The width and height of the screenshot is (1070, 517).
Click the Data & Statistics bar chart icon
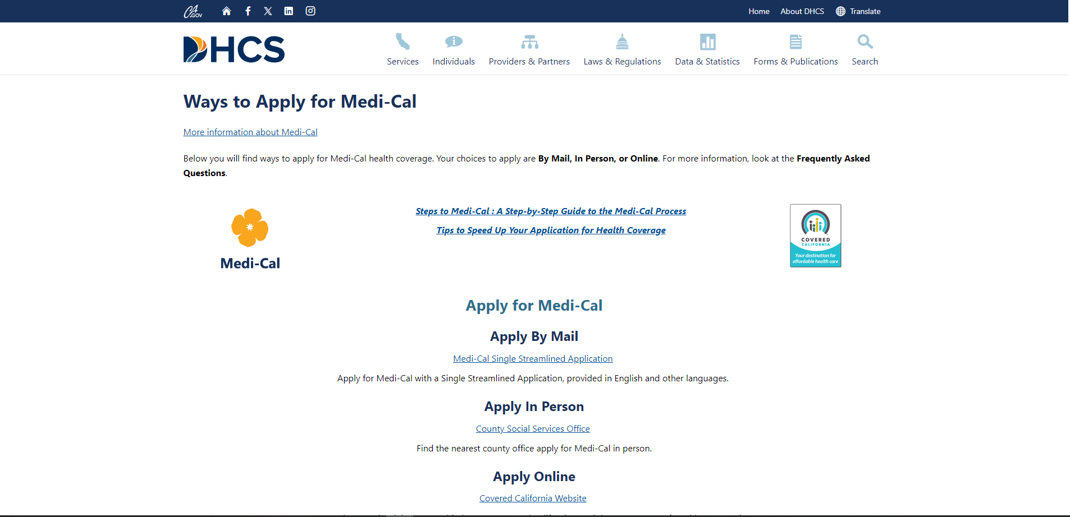(x=707, y=41)
